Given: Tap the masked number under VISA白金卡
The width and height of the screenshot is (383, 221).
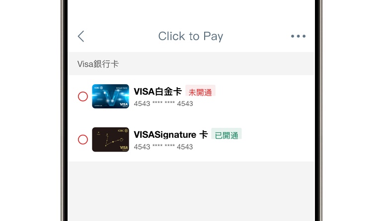Looking at the screenshot, I should [x=163, y=104].
